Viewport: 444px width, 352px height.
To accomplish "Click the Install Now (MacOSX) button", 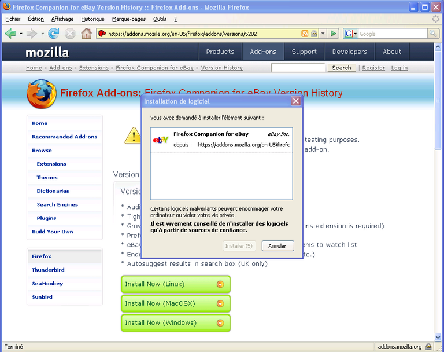I will pos(176,303).
